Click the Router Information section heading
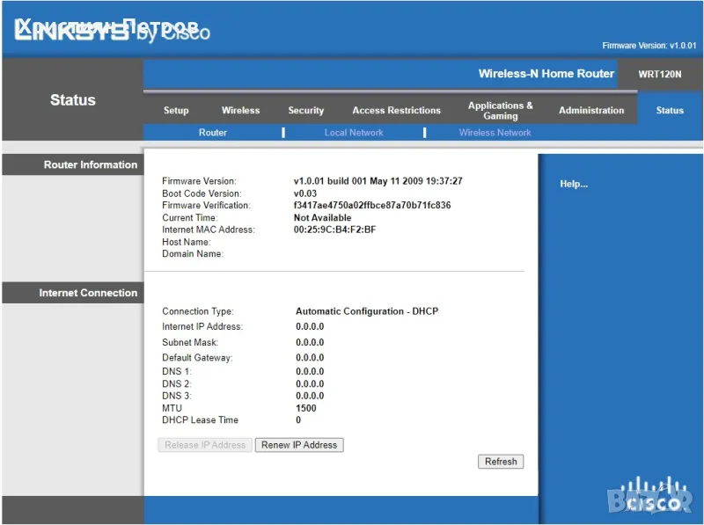This screenshot has width=704, height=525. coord(91,165)
